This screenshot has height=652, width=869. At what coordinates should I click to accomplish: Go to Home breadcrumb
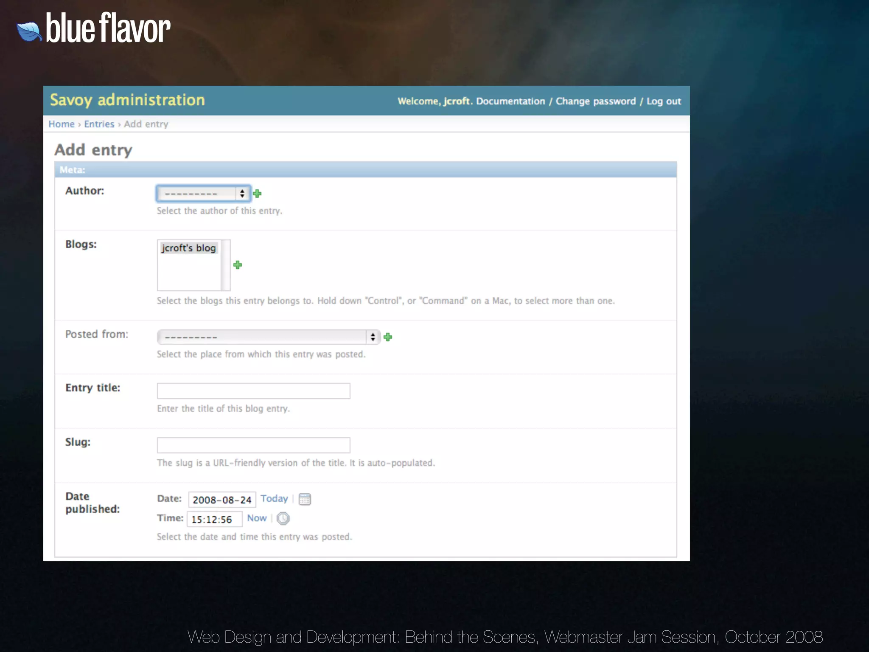62,124
